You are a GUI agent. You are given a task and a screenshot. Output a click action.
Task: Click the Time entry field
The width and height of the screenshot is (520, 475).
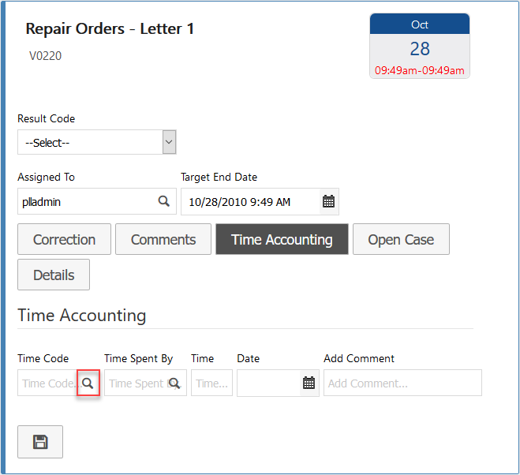coord(211,383)
